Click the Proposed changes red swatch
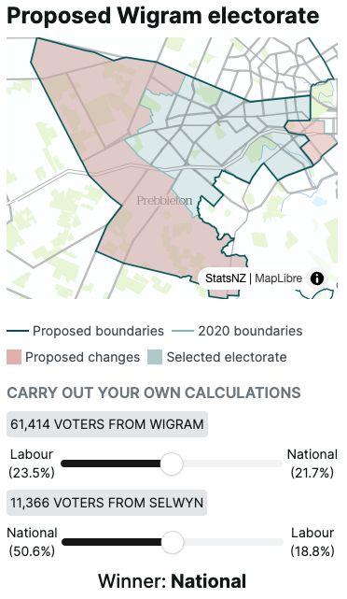Image resolution: width=347 pixels, height=599 pixels. click(x=14, y=357)
